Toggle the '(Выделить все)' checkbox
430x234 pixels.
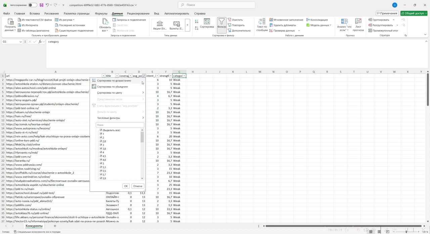coord(101,130)
